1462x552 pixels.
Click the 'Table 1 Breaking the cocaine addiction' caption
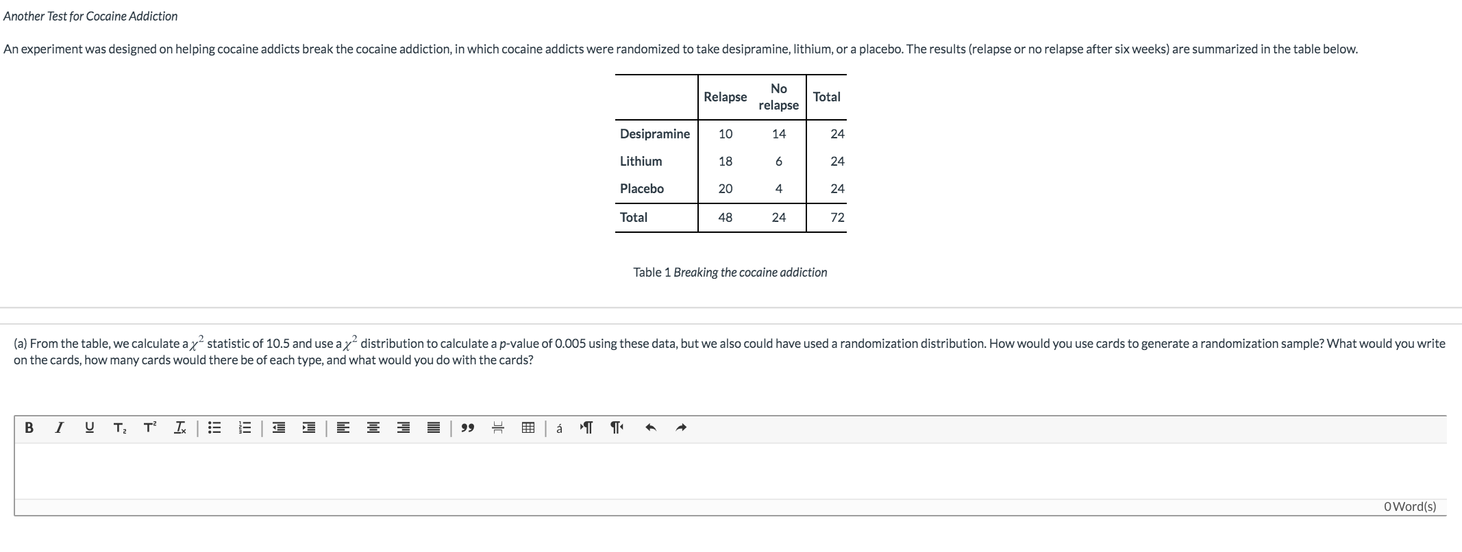(730, 273)
